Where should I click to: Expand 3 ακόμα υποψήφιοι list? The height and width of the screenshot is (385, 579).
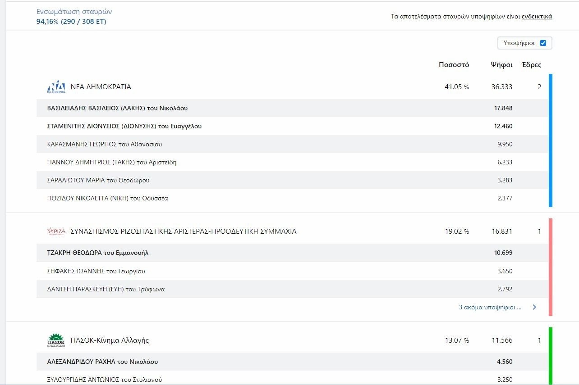point(490,307)
